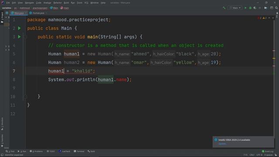Open the Tools menu
Viewport: 279px width, 157px height.
click(79, 3)
